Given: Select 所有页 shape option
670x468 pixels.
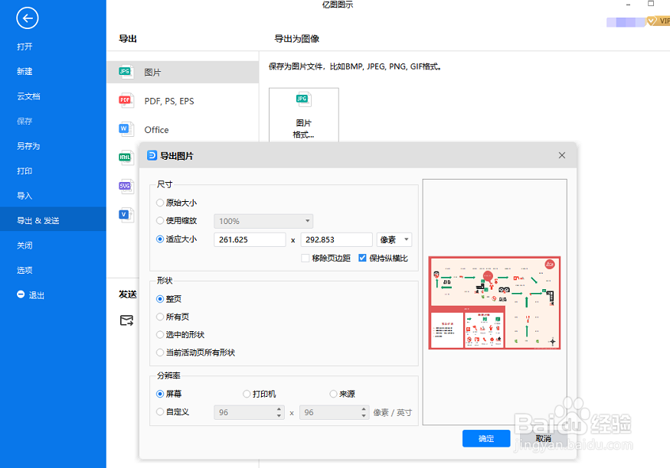Looking at the screenshot, I should tap(160, 317).
